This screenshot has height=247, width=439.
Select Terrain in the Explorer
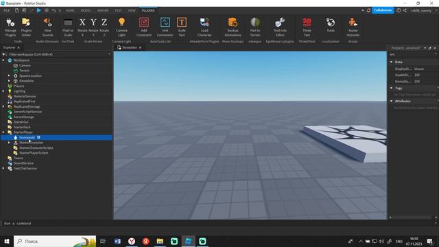[x=24, y=71]
